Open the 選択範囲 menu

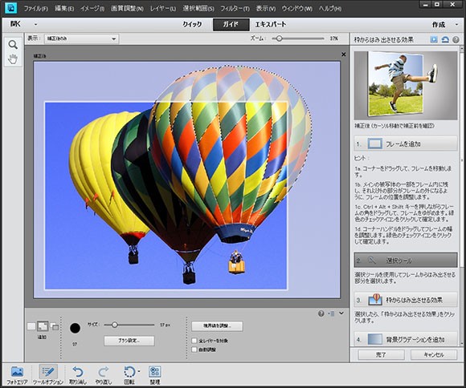pos(198,9)
